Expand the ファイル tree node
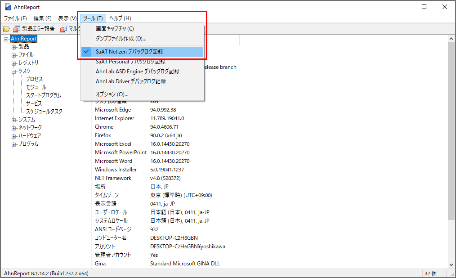 coord(13,55)
